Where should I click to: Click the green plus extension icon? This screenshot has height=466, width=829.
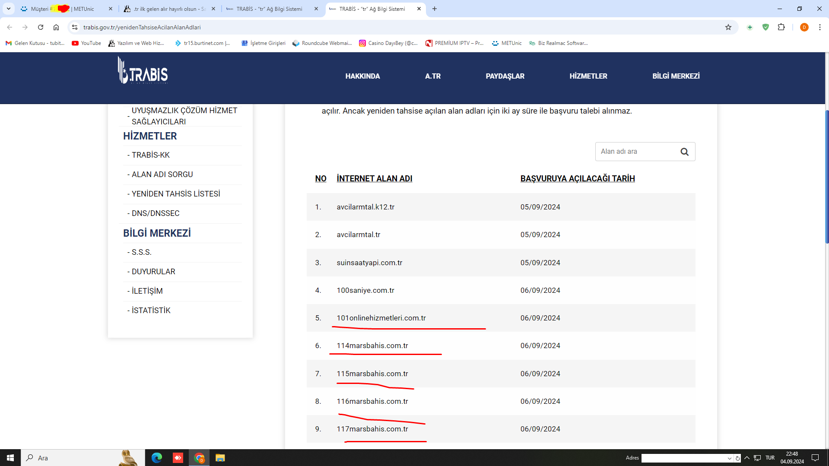750,27
